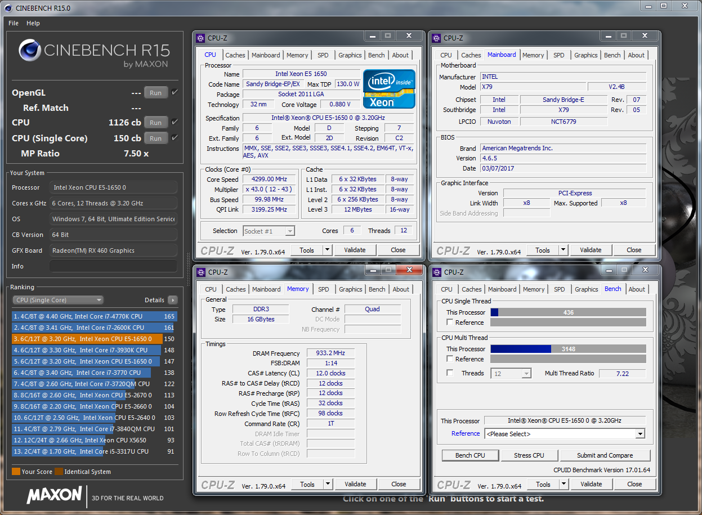Click the MAXON logo at bottom

(x=54, y=495)
